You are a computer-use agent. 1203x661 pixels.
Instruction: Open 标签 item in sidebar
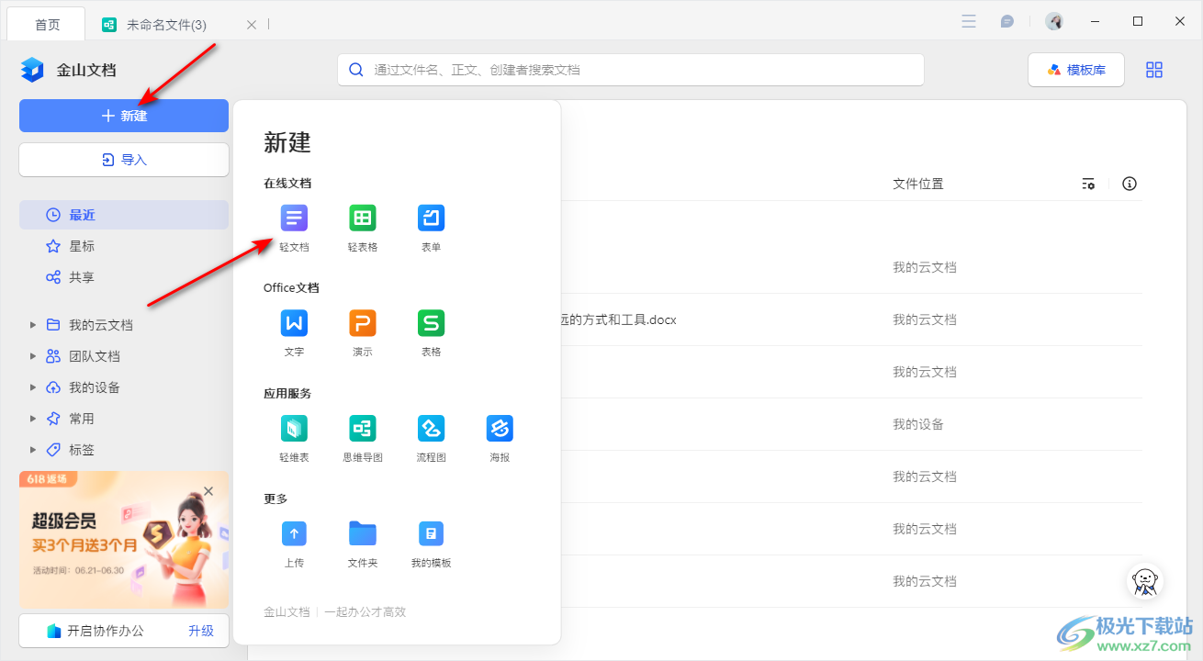point(82,450)
